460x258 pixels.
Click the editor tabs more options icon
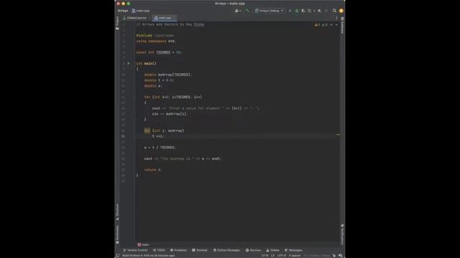[x=336, y=18]
